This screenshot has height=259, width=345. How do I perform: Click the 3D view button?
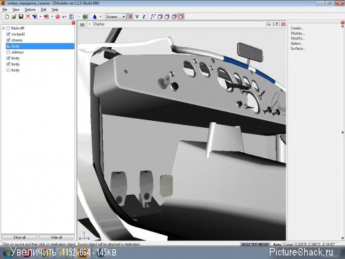coord(82,24)
